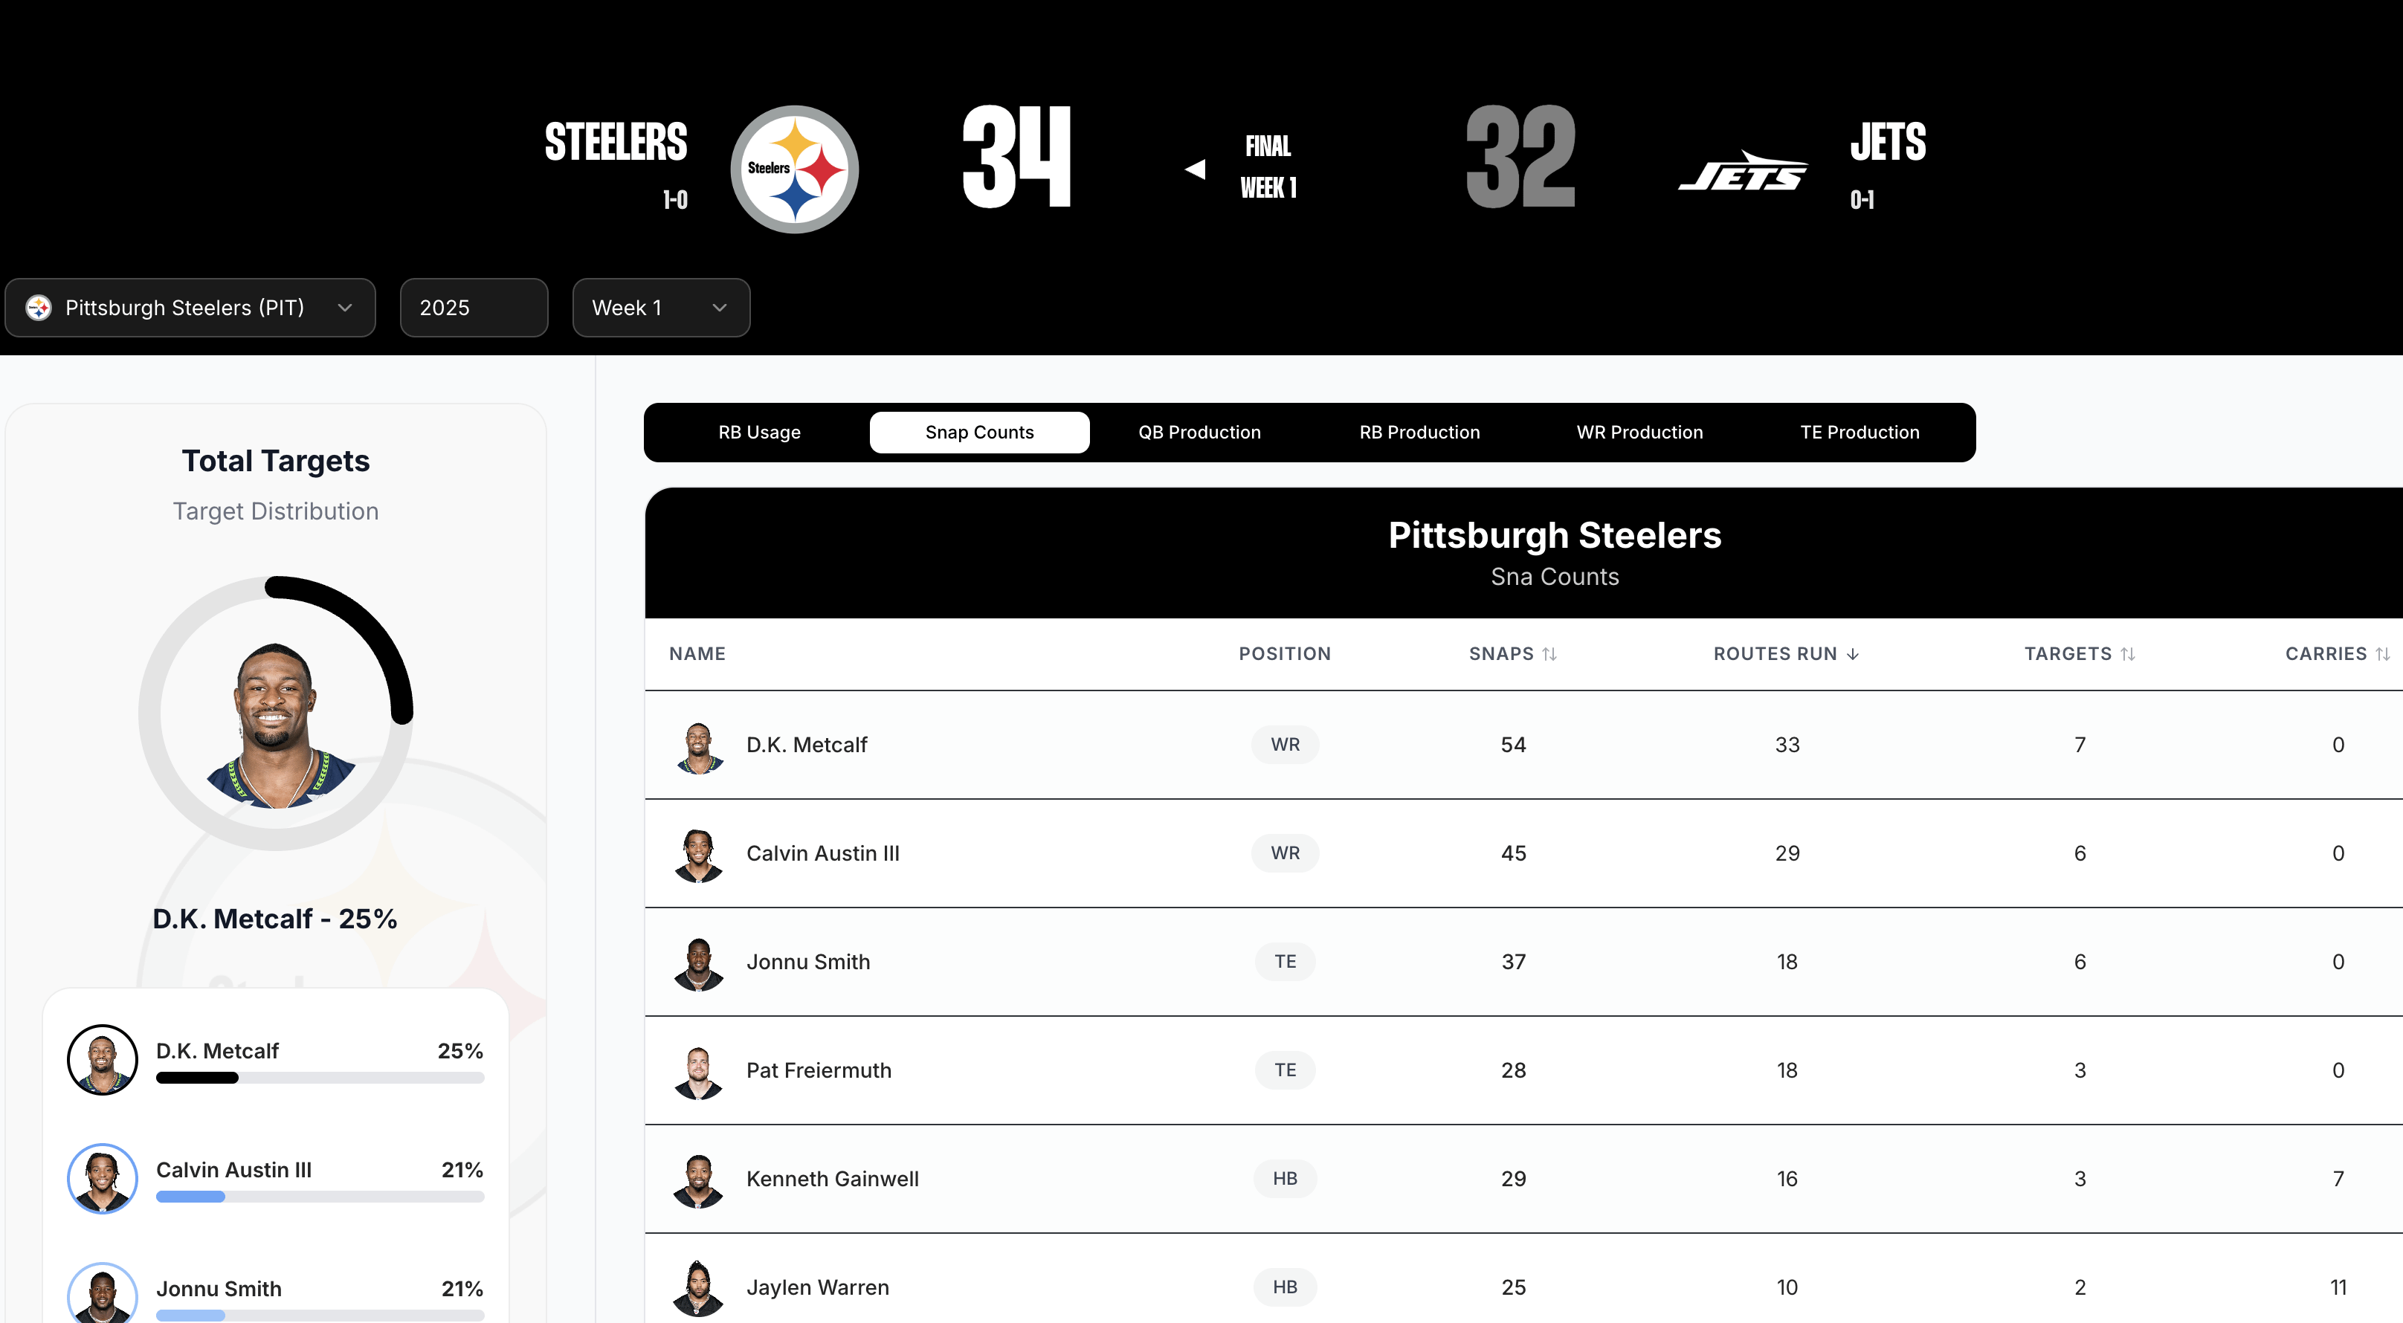Click Calvin Austin III name in table

tap(823, 853)
